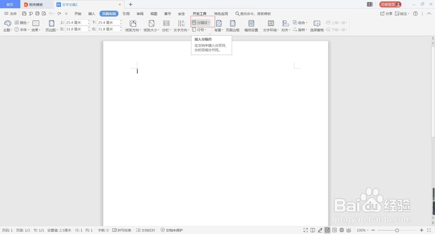Switch to the 引用 references tab
435x234 pixels.
tap(126, 13)
